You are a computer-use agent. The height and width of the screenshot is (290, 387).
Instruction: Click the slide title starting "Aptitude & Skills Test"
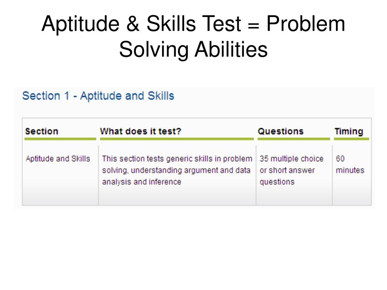click(x=193, y=24)
